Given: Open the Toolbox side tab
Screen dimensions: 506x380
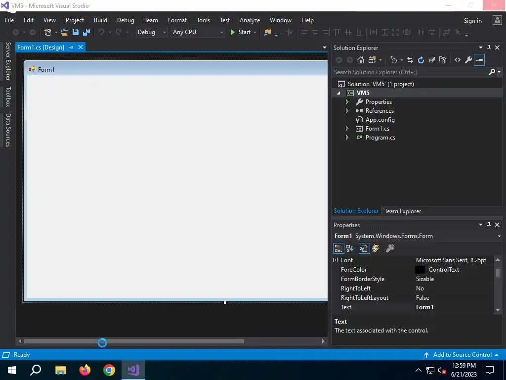Looking at the screenshot, I should [8, 96].
